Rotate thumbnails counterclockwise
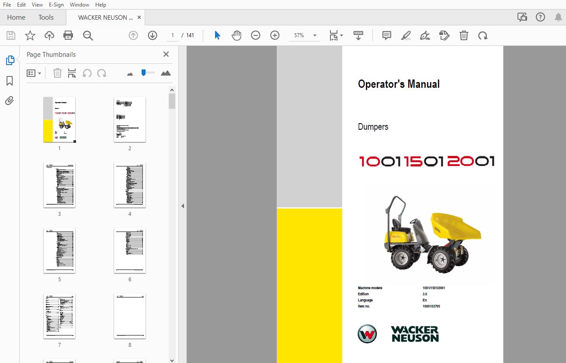 (x=87, y=73)
